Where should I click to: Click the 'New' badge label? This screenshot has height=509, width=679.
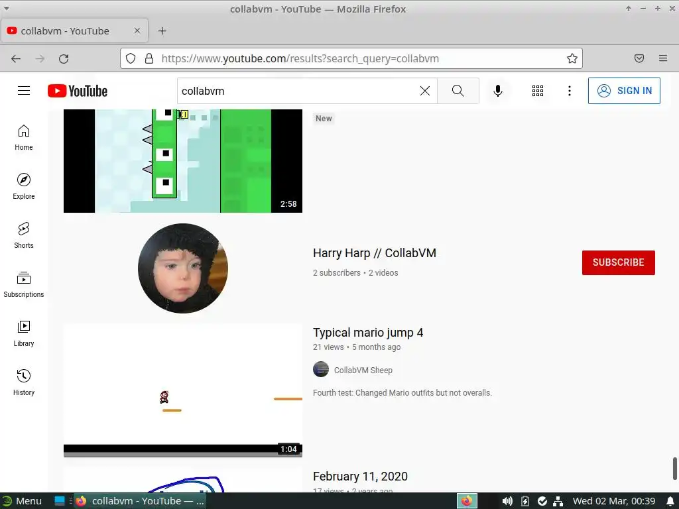324,118
